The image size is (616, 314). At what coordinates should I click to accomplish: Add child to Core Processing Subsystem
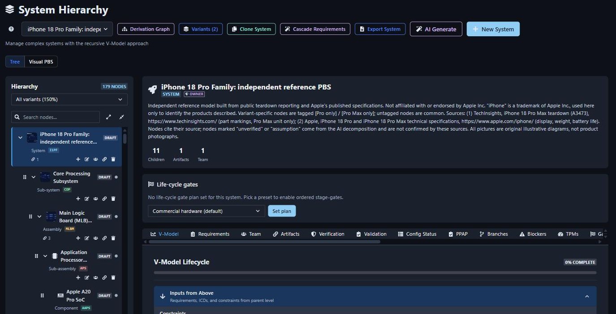pos(78,199)
